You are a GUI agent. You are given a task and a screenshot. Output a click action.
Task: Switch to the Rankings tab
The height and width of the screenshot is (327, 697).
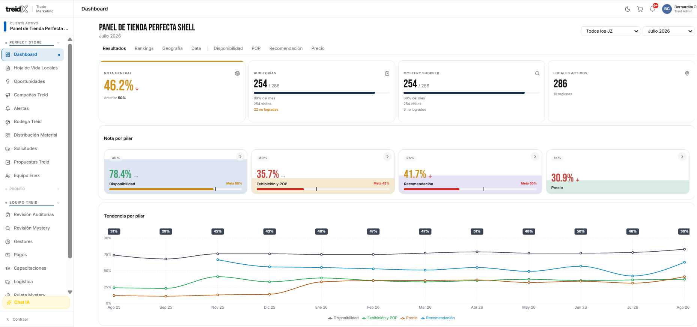(x=144, y=48)
